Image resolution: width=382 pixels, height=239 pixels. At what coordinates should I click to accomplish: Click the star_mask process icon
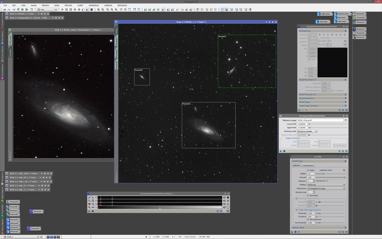[323, 22]
